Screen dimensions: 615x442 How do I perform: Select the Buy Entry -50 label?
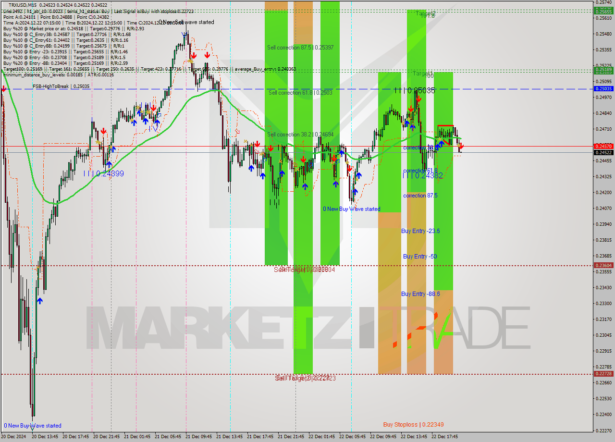click(x=420, y=257)
